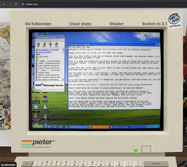This screenshot has width=187, height=167.
Task: Select contact Bram in Messenger list
Action: pos(49,77)
